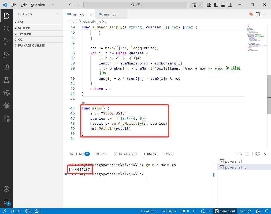Click Ln 44, Col 1 cursor position
271x214 pixels.
(x=149, y=211)
